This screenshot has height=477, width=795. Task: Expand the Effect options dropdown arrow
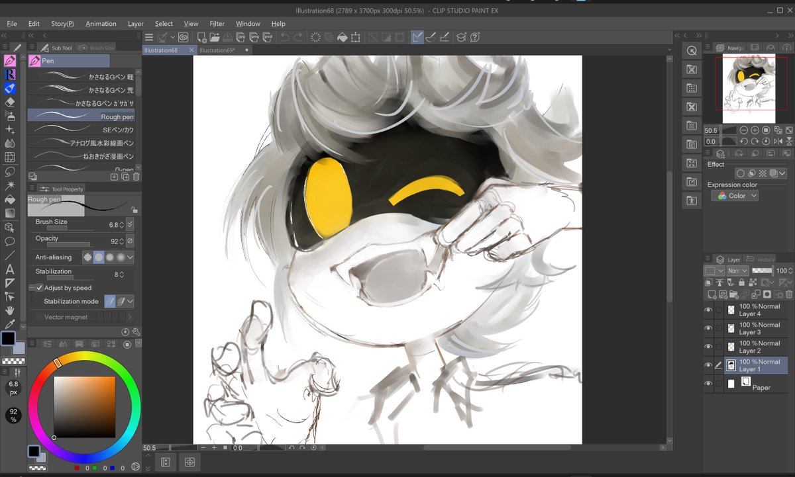782,174
